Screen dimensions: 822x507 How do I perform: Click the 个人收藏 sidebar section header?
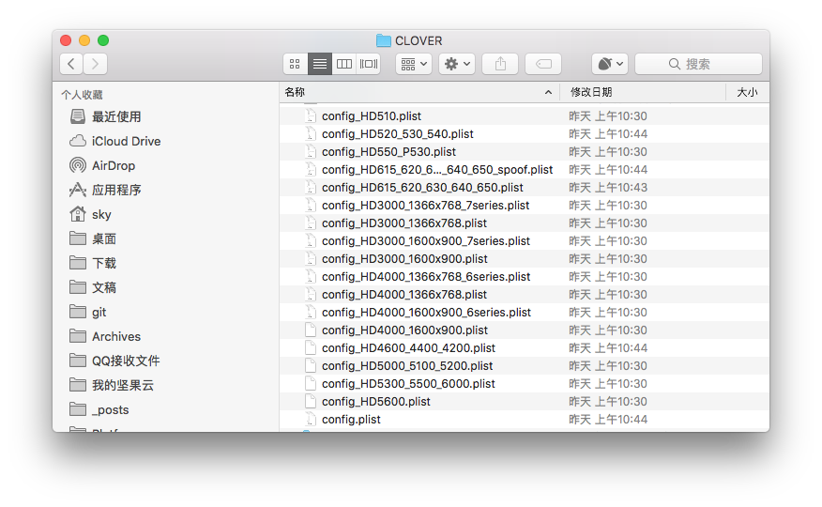click(82, 95)
